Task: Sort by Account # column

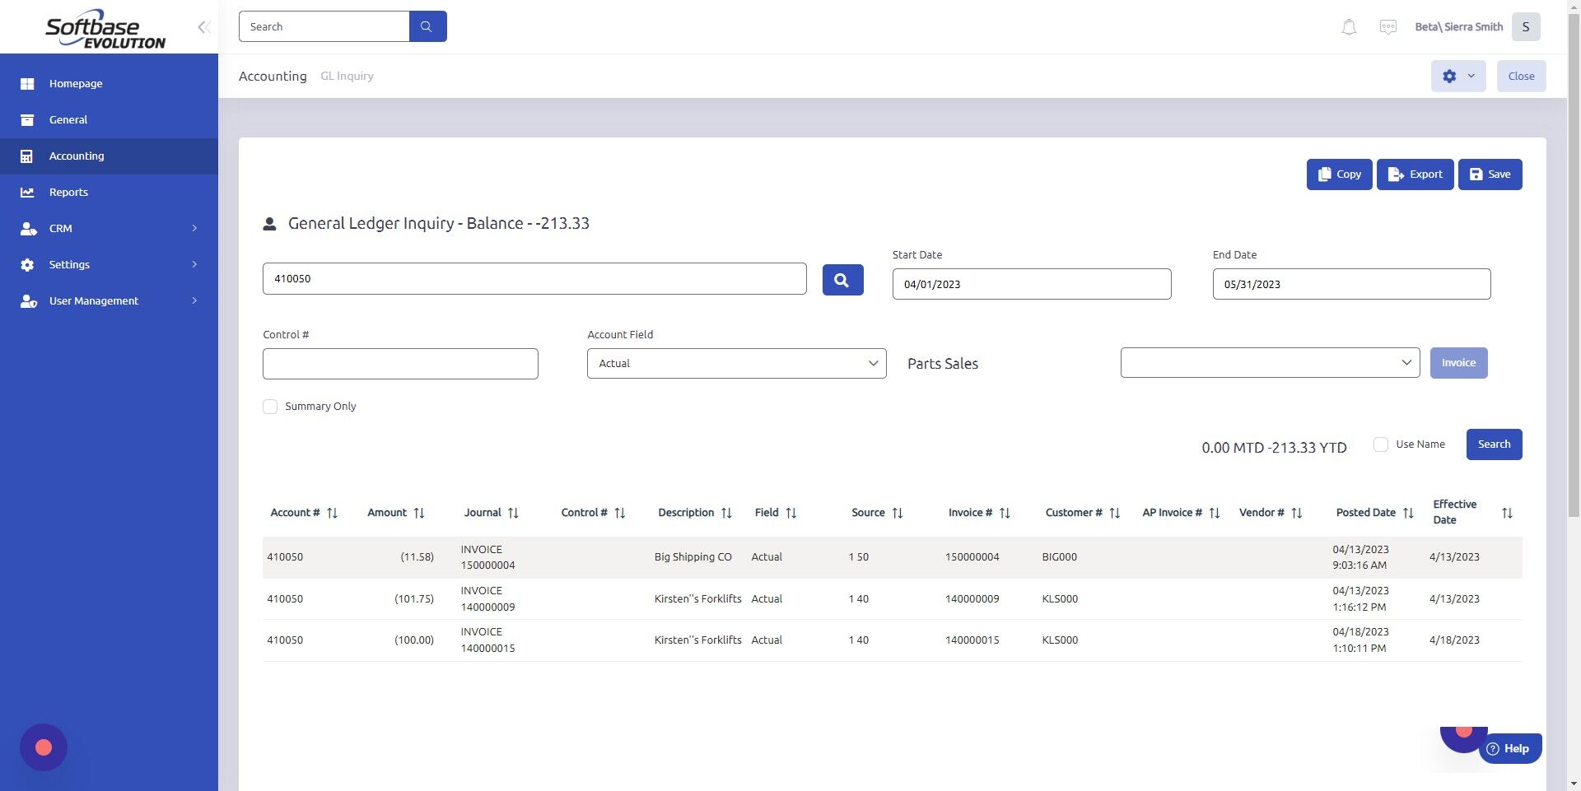Action: tap(332, 513)
